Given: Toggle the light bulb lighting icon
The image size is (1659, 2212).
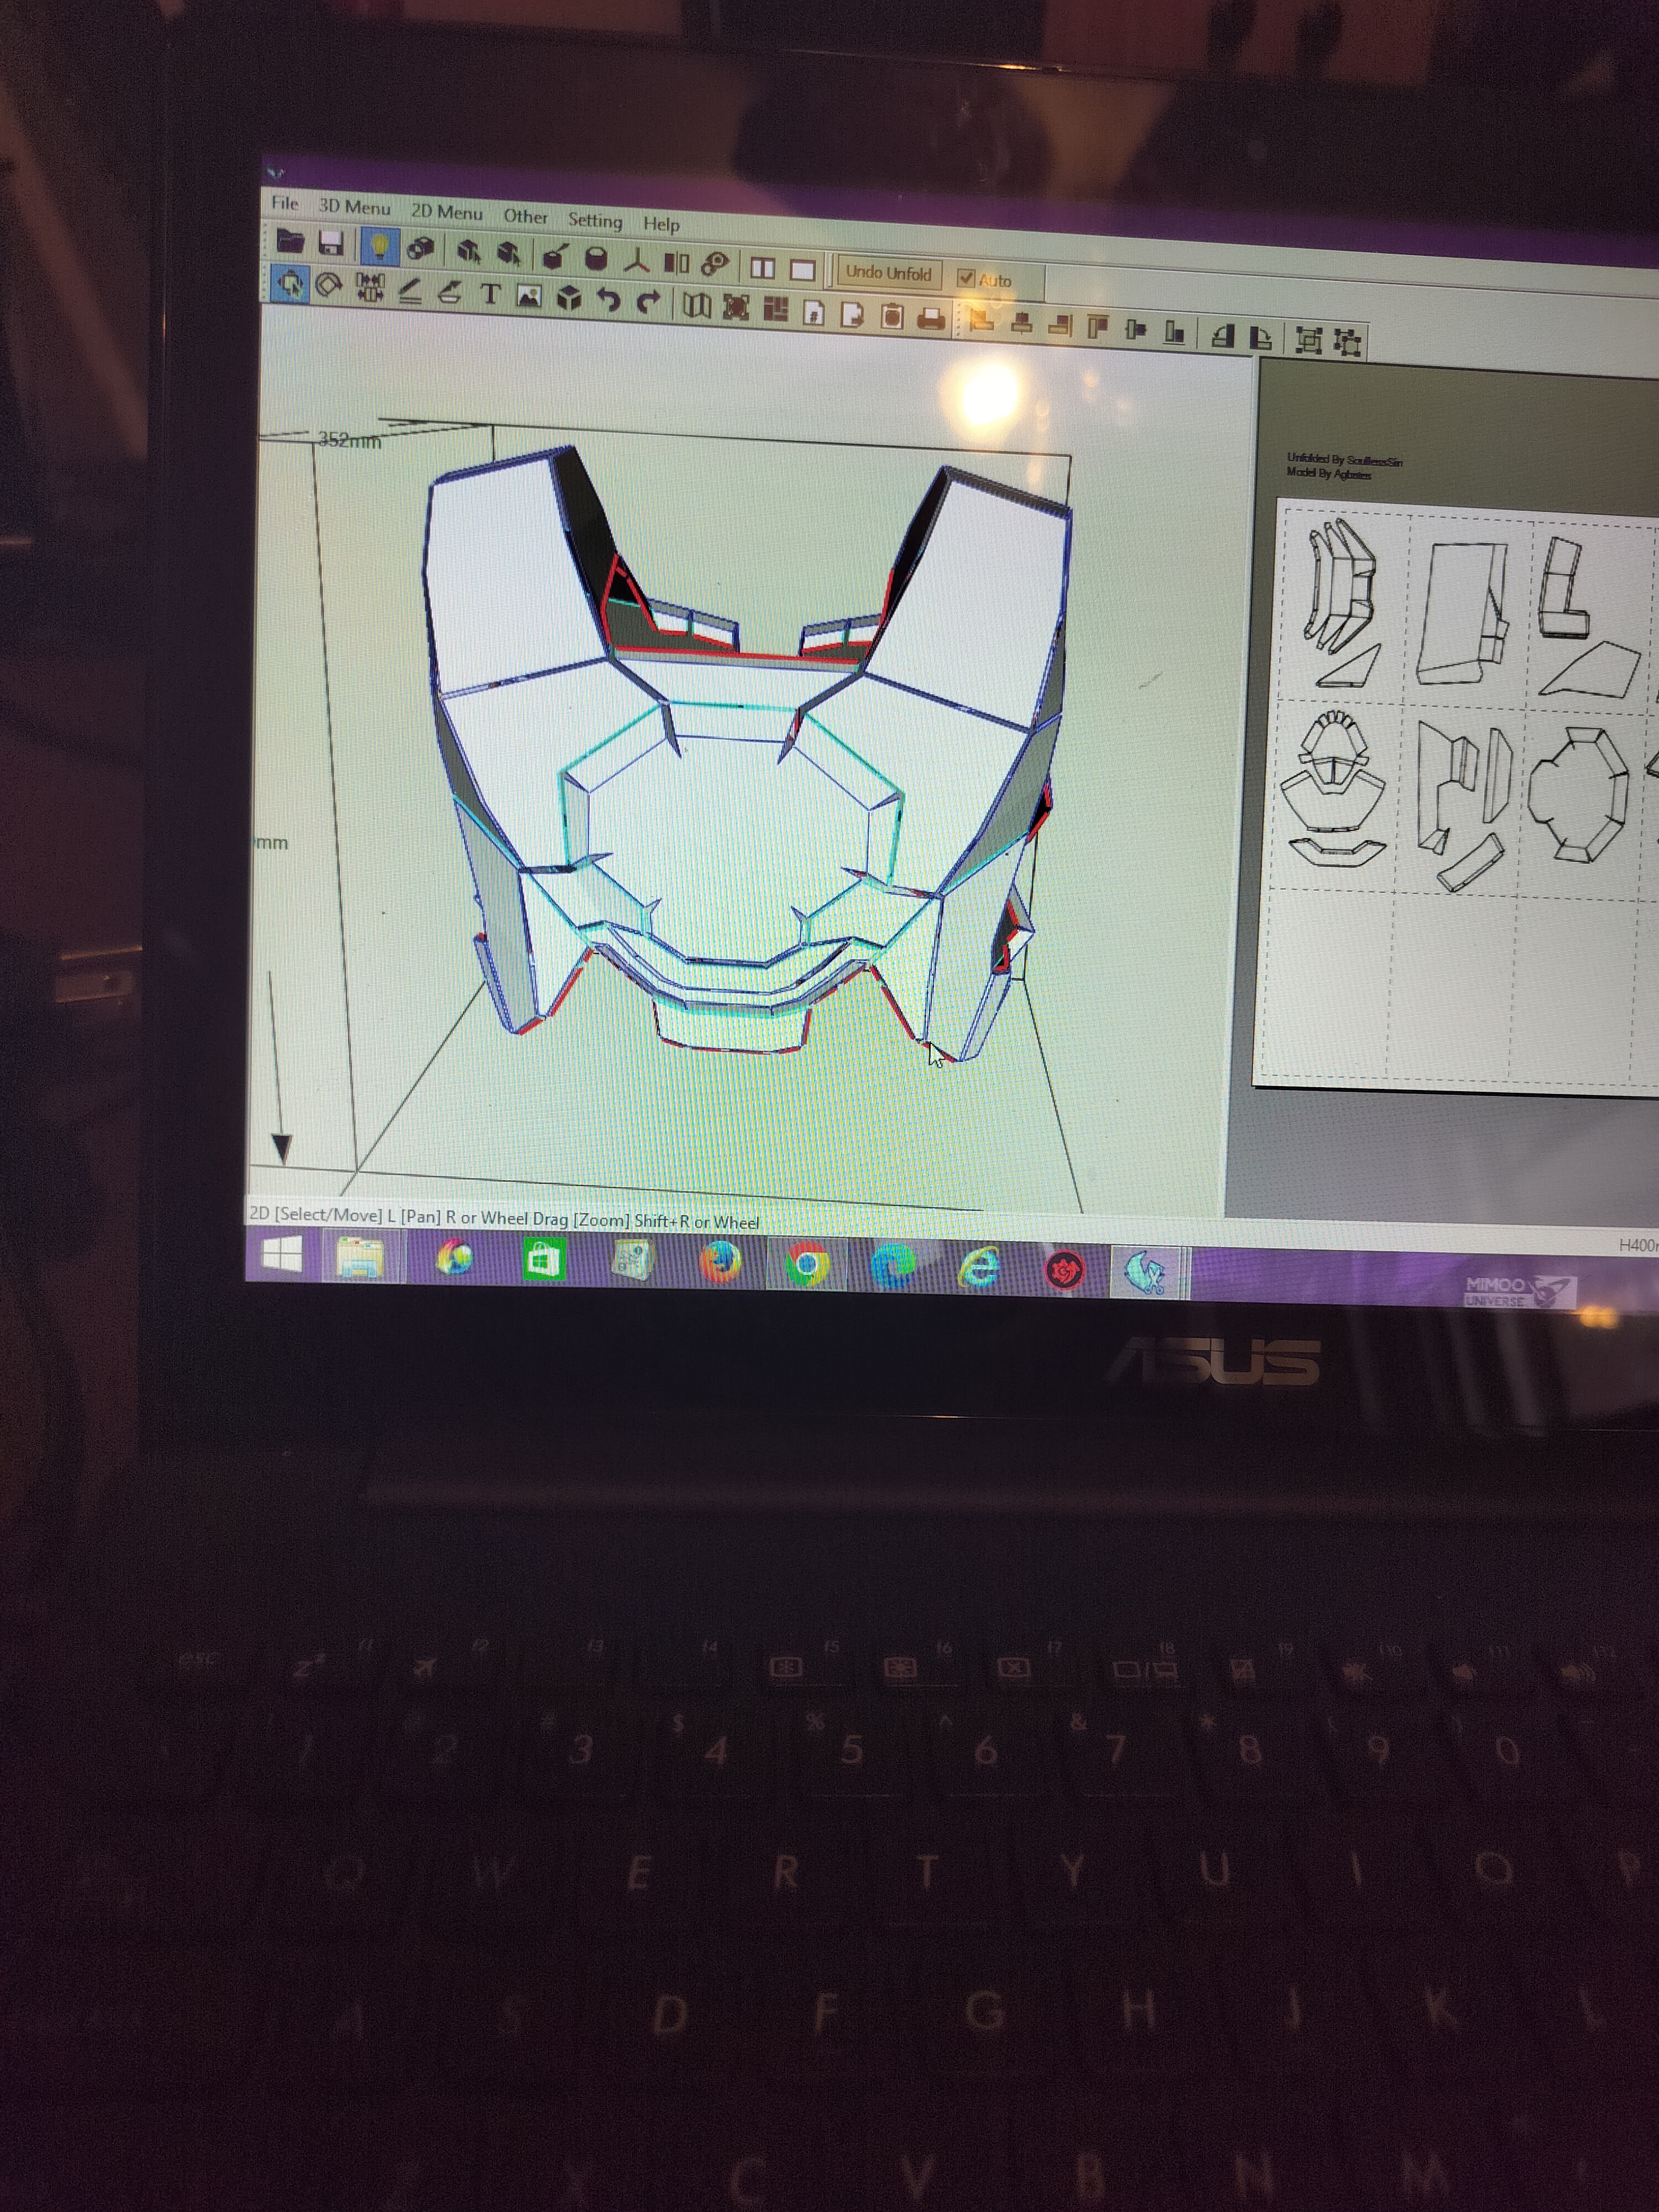Looking at the screenshot, I should point(379,246).
